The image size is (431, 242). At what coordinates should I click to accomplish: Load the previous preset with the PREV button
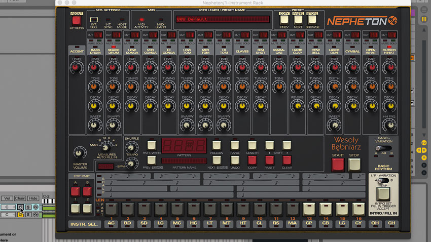[284, 19]
